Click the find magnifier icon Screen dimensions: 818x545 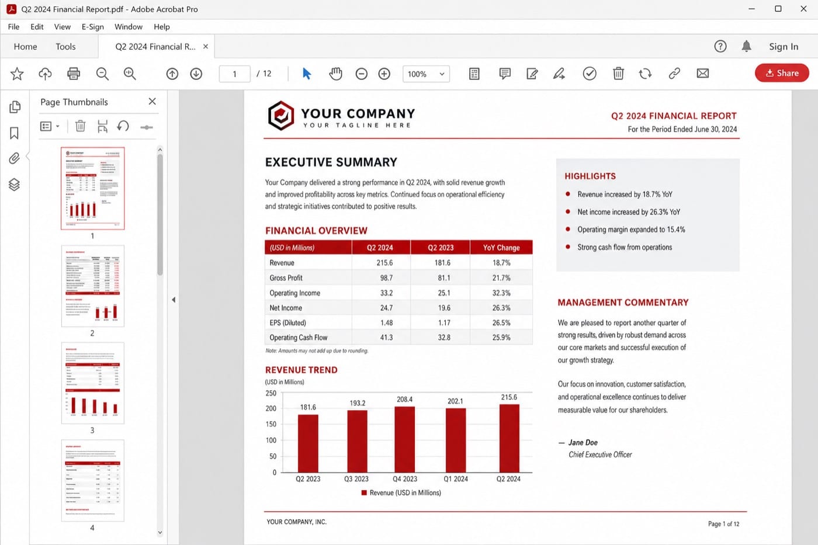pos(102,74)
